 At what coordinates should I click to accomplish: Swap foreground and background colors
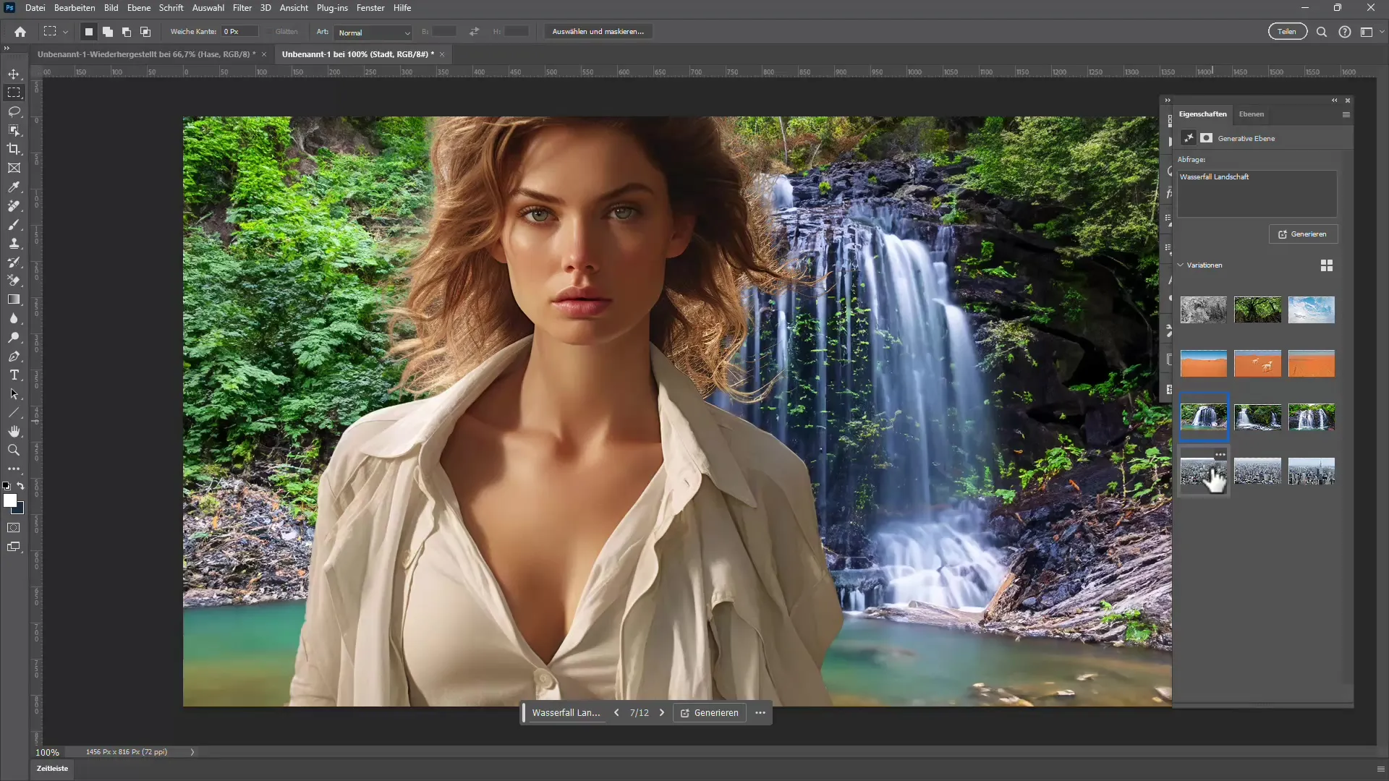coord(21,486)
